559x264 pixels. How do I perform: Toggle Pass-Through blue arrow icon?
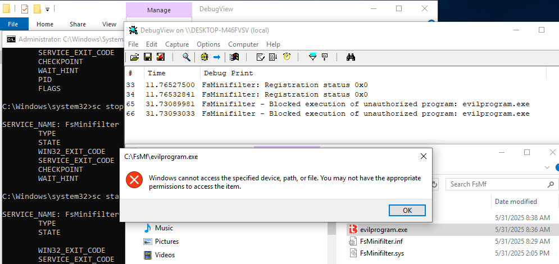(217, 57)
